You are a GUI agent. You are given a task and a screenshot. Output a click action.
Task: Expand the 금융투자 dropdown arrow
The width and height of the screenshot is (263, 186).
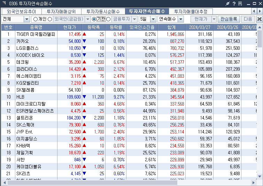[134, 19]
